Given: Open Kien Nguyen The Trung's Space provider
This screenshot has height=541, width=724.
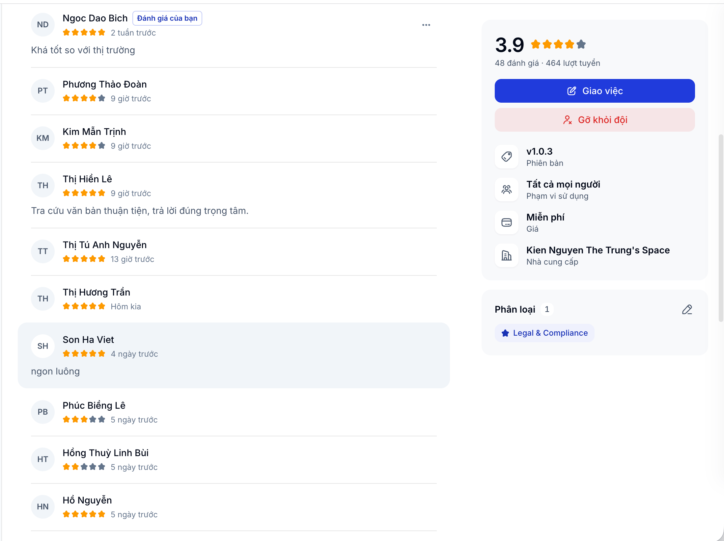Looking at the screenshot, I should click(x=598, y=250).
